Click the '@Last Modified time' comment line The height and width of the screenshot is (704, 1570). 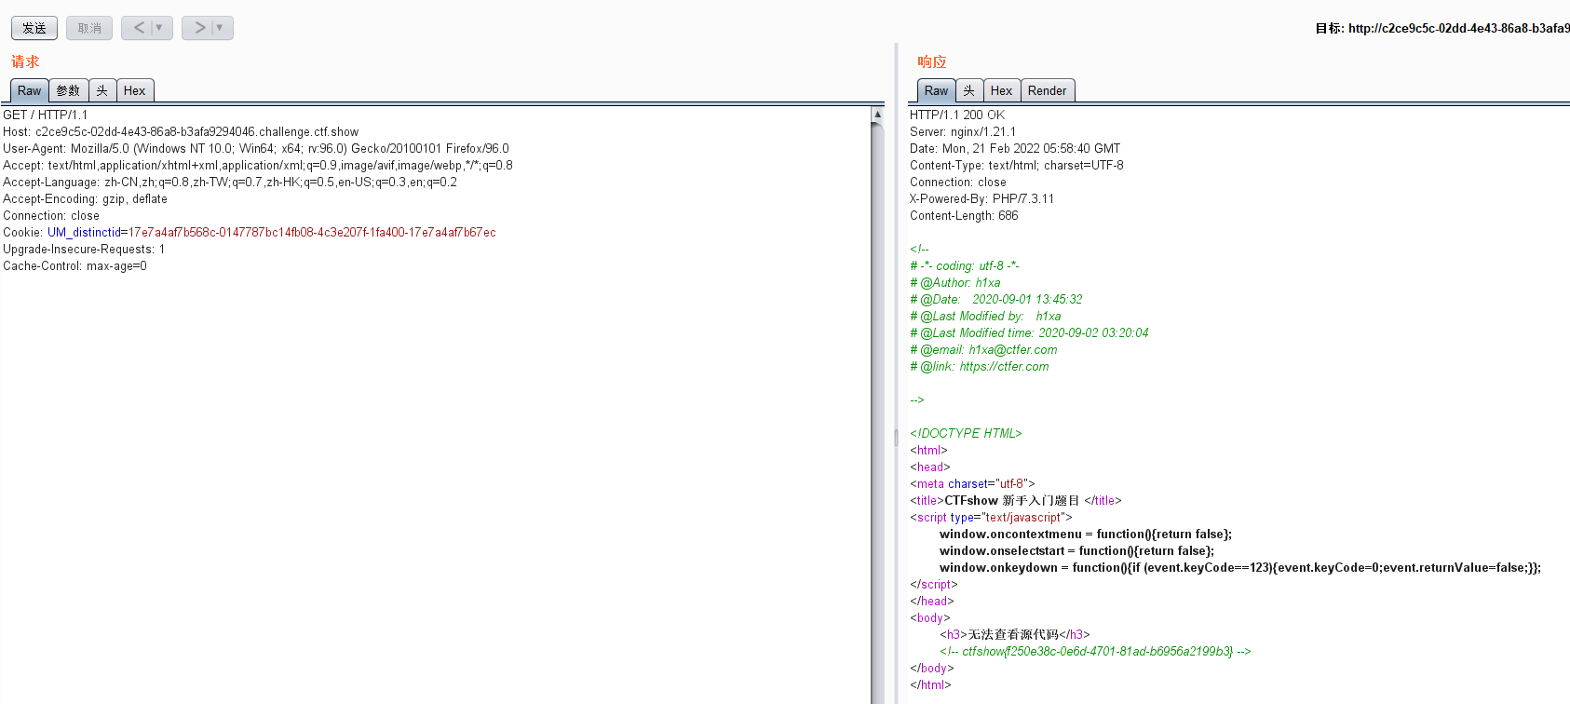click(x=1029, y=332)
